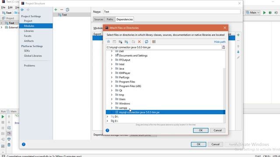
Task: Click module Name field
Action: point(172,12)
